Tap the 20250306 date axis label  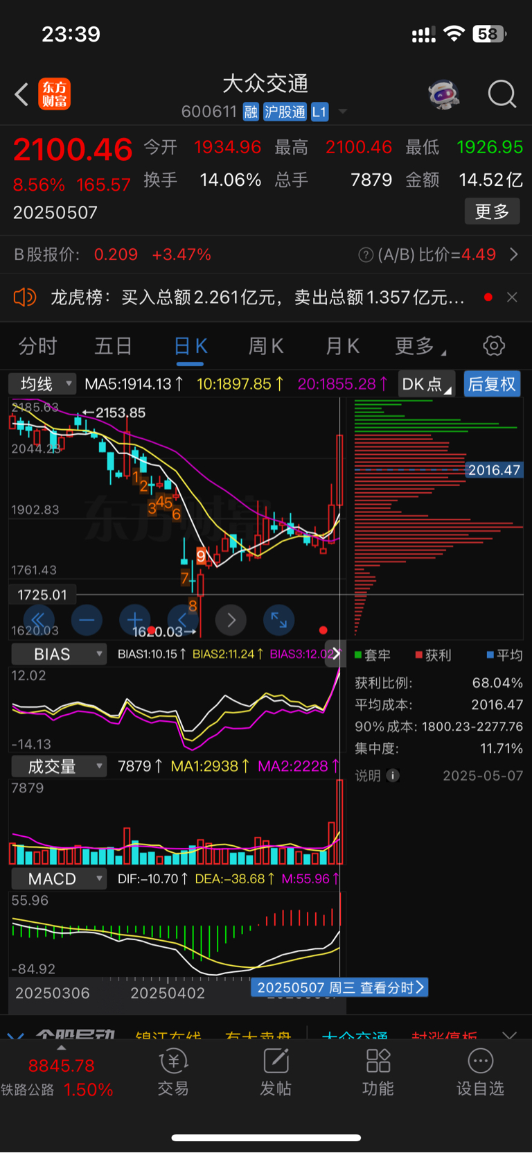pyautogui.click(x=53, y=993)
